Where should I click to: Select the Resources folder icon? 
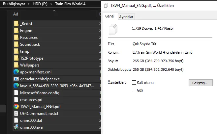click(16, 38)
